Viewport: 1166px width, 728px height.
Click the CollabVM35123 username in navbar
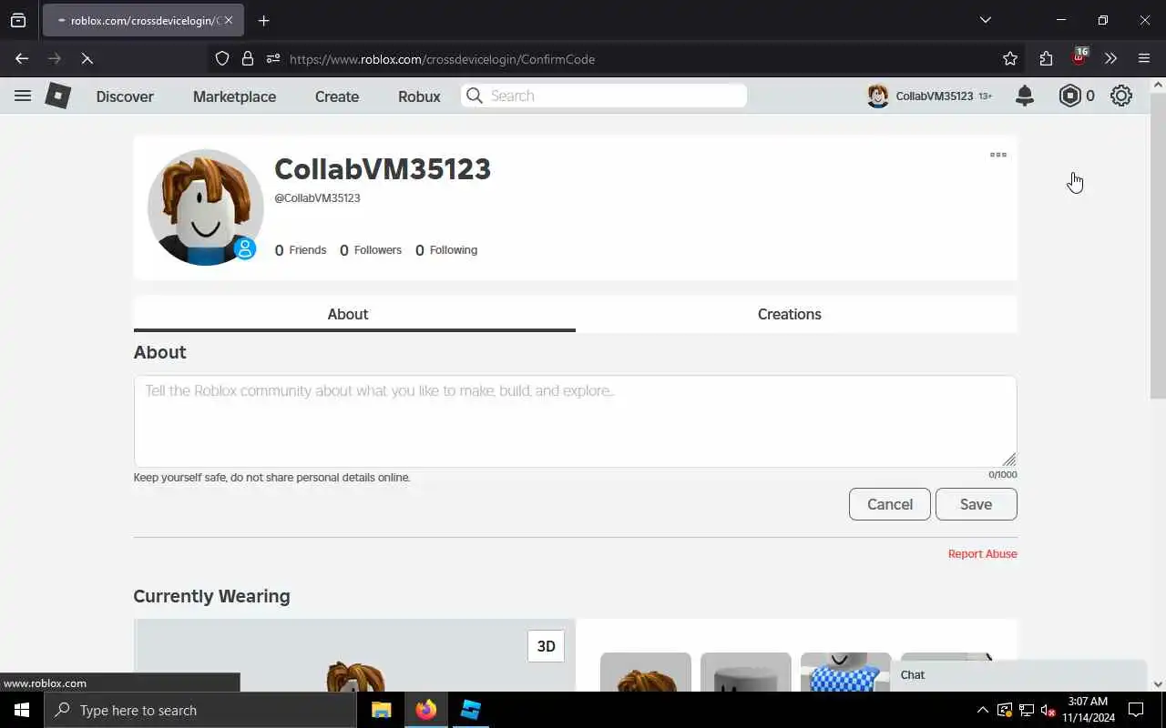point(935,96)
